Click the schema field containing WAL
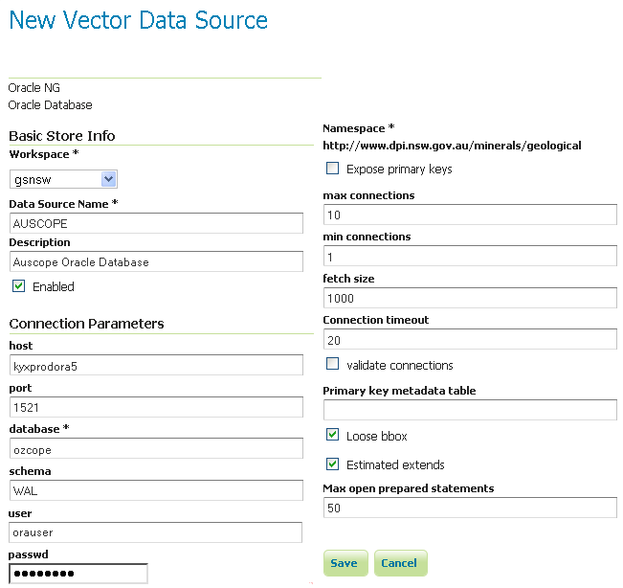623x588 pixels. 156,490
